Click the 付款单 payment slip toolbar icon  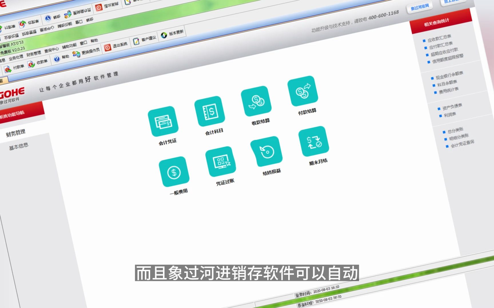coord(17,67)
